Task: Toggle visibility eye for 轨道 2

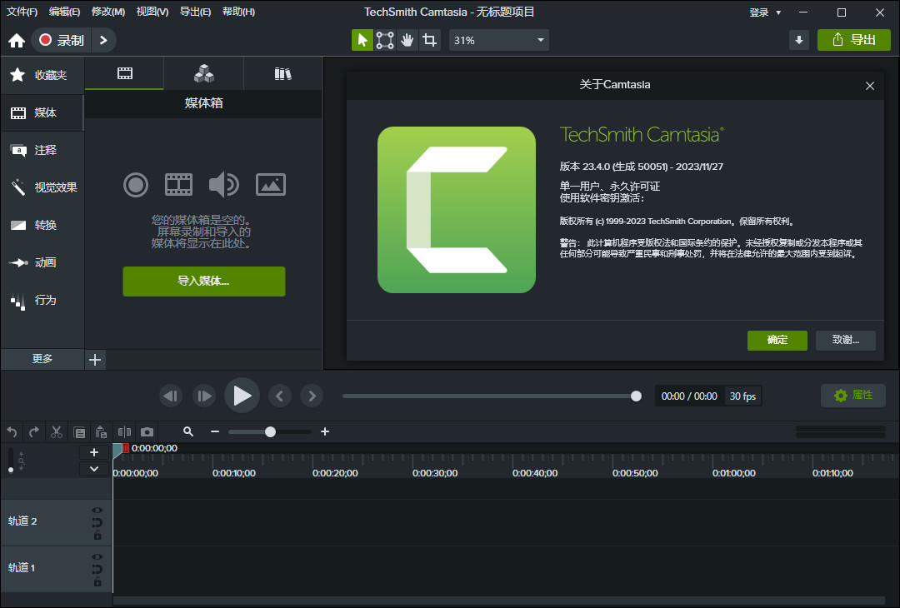Action: pos(97,510)
